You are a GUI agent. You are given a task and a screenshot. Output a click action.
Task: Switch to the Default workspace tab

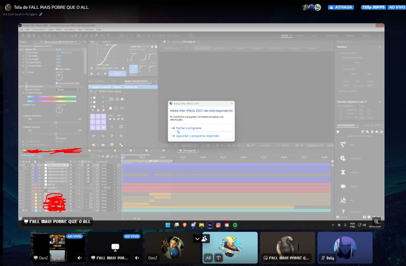(284, 36)
